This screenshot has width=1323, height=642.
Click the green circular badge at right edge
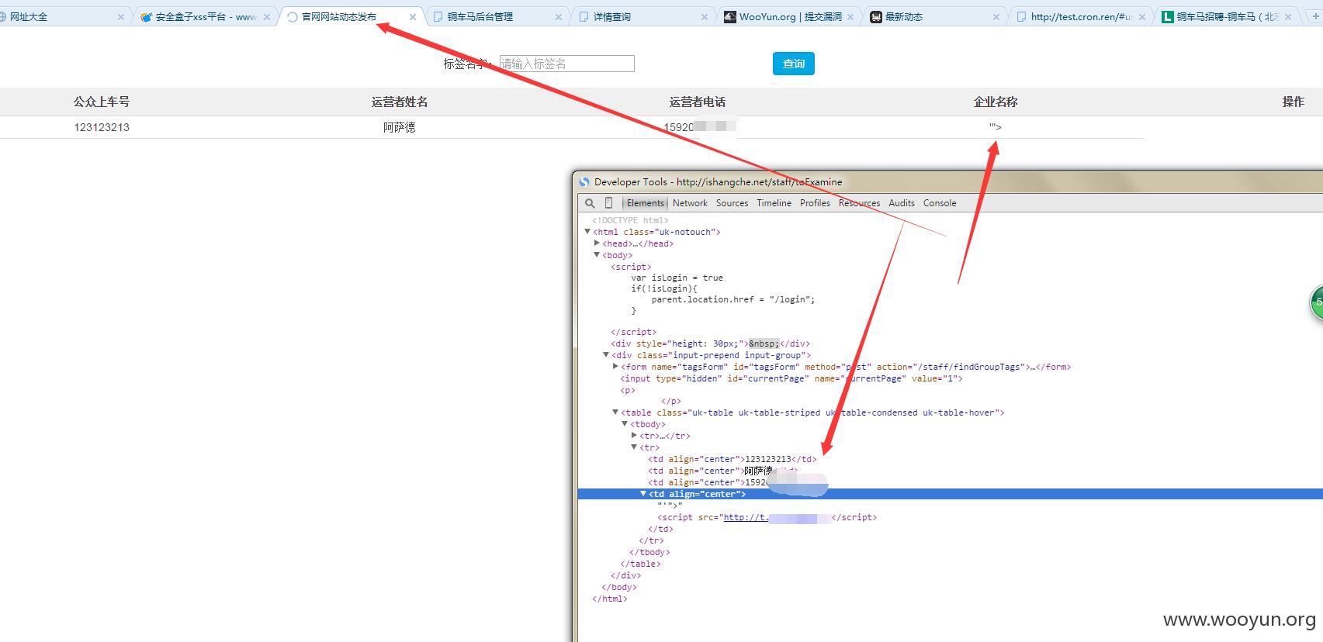click(x=1317, y=302)
